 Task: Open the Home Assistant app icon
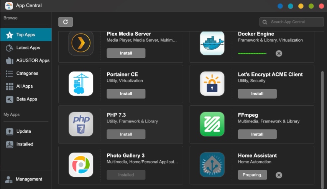pos(212,165)
